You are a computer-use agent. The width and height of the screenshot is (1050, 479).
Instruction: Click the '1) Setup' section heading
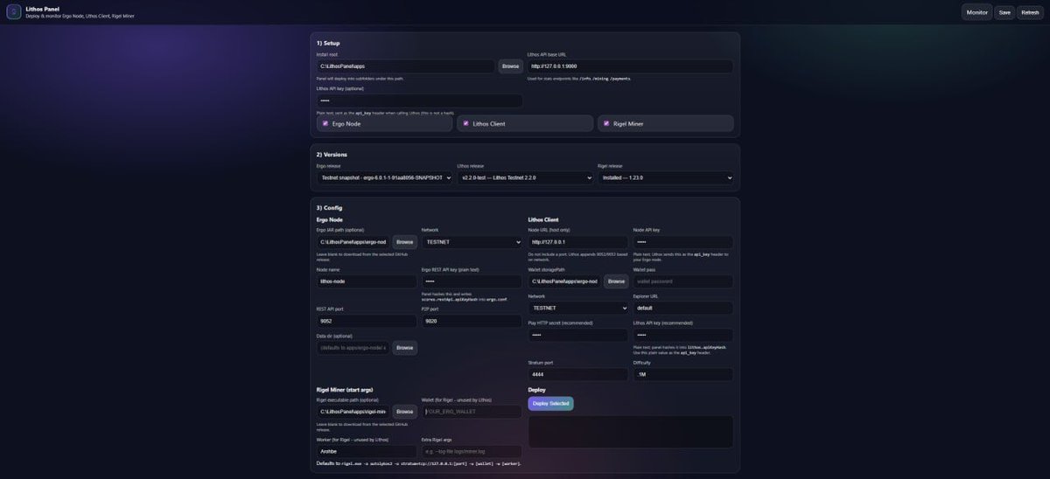coord(328,43)
